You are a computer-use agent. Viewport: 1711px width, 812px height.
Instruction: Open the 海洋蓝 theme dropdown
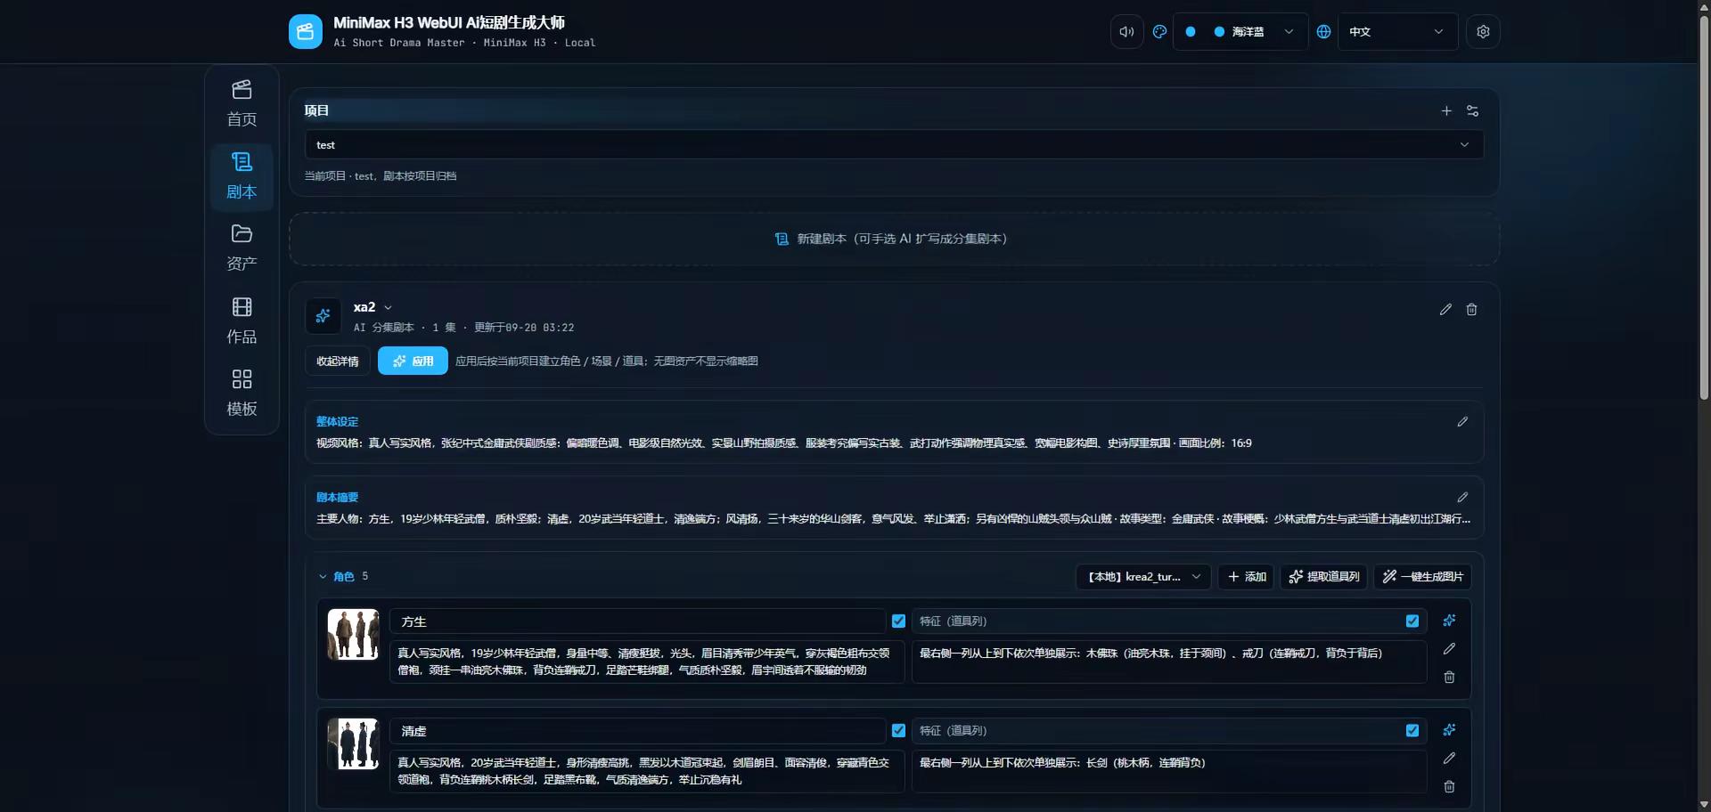[x=1240, y=32]
